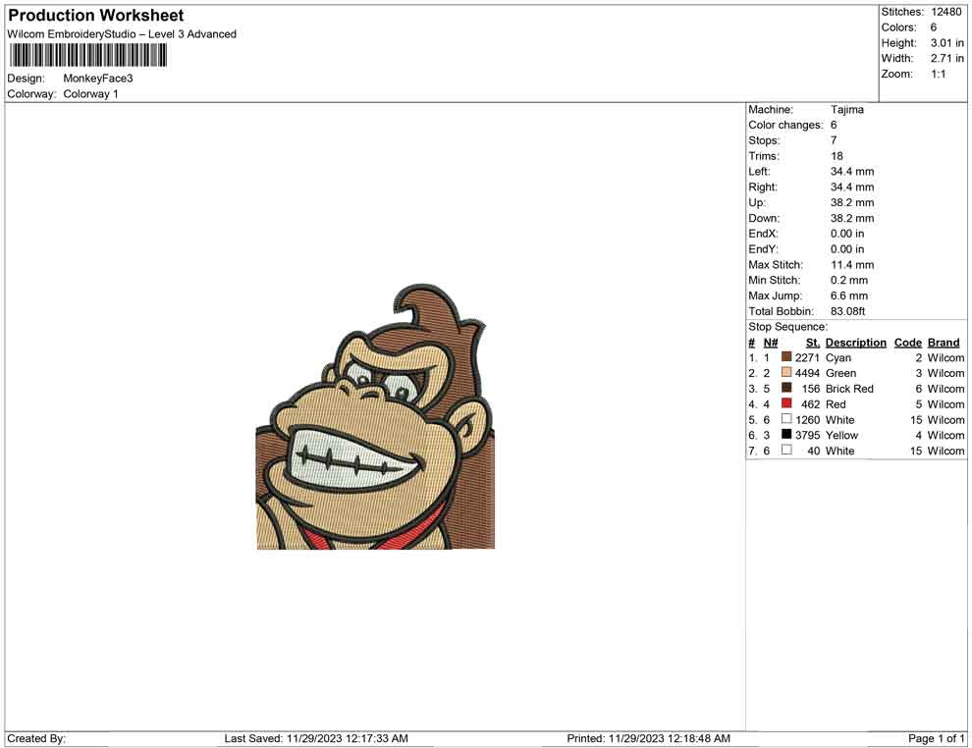This screenshot has height=748, width=972.
Task: Click the stitch count 4494 in Green row
Action: [x=808, y=373]
